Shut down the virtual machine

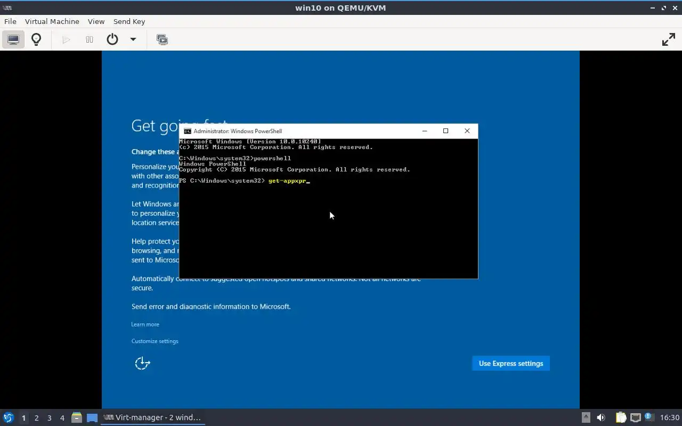click(112, 39)
